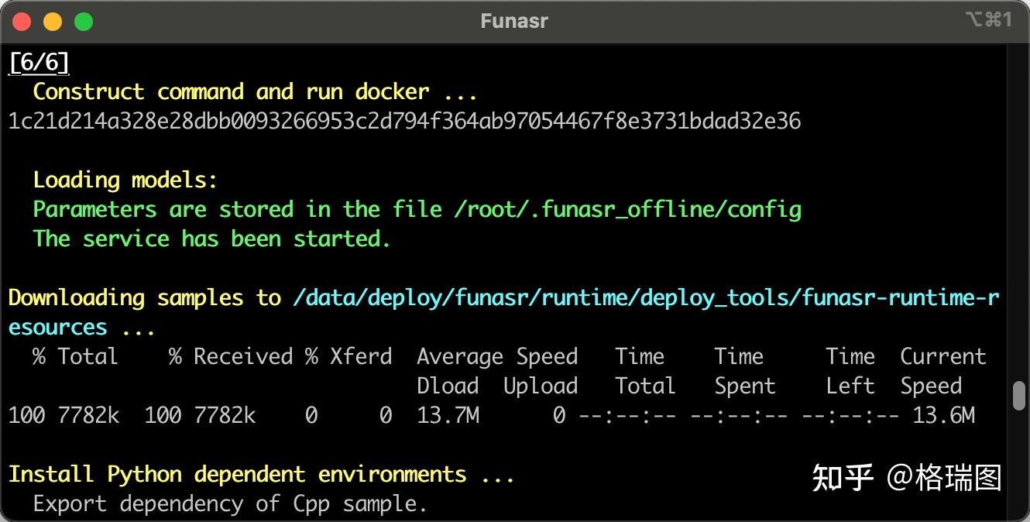Click the Install Python dependent environments line

coord(261,474)
